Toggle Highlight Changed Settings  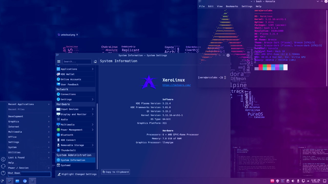pyautogui.click(x=77, y=174)
